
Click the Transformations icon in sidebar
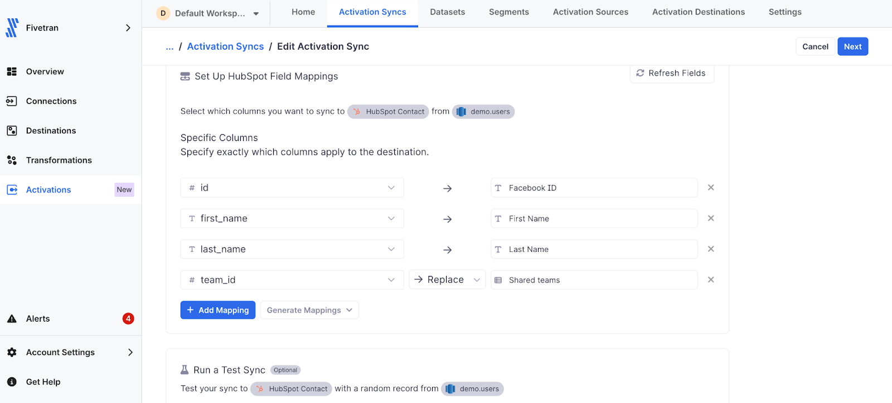coord(12,160)
